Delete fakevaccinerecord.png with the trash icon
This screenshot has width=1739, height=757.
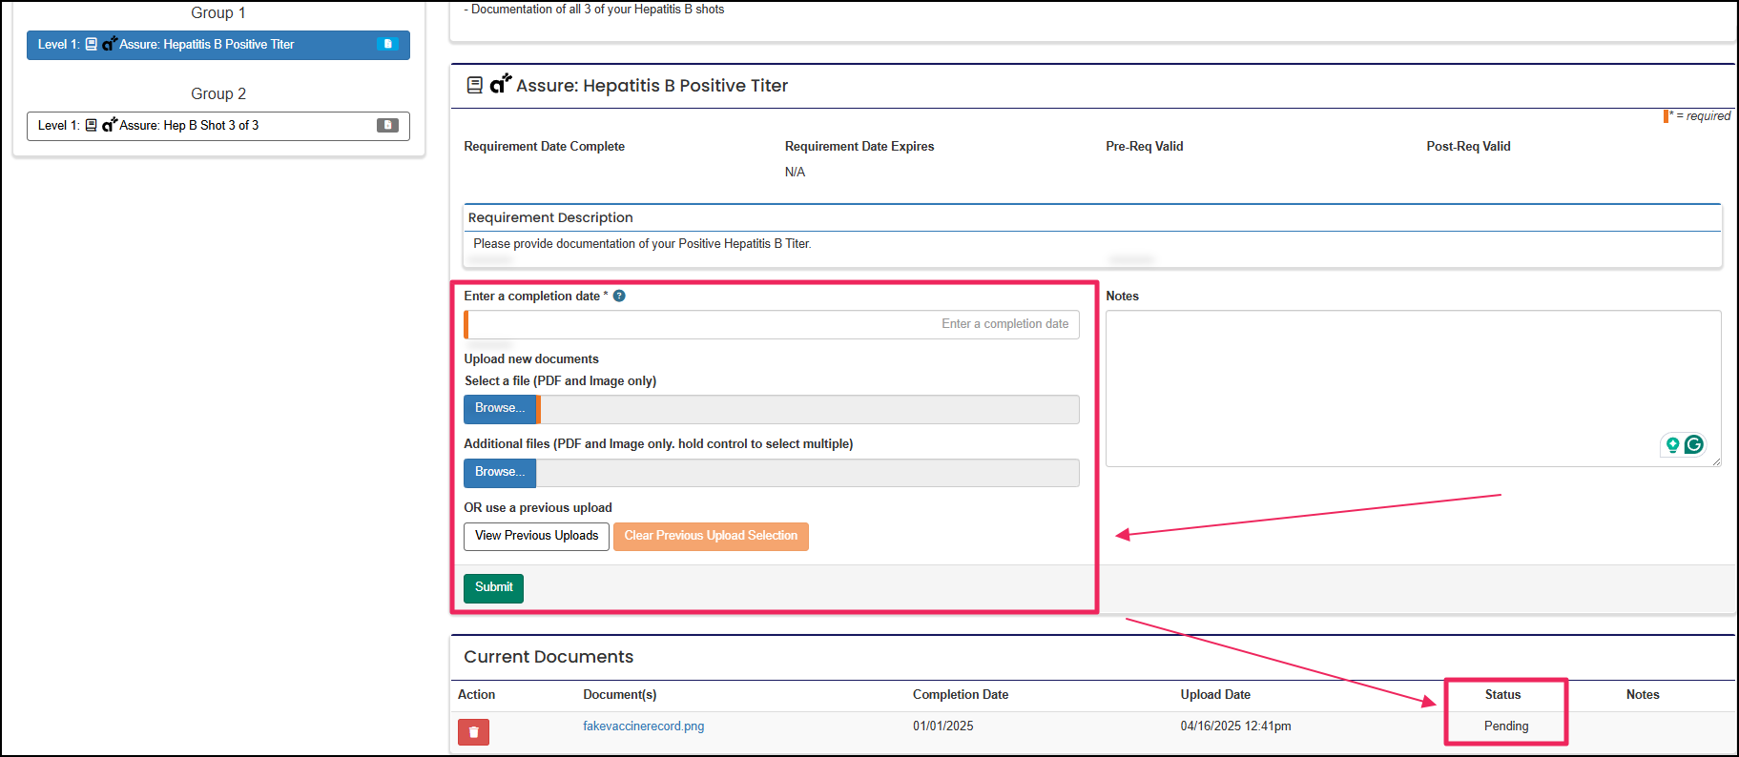[473, 732]
